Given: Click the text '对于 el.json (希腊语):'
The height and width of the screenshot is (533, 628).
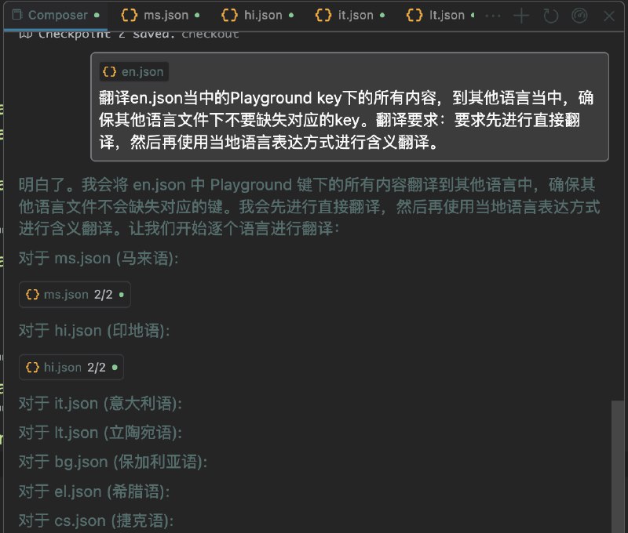Looking at the screenshot, I should pos(94,491).
